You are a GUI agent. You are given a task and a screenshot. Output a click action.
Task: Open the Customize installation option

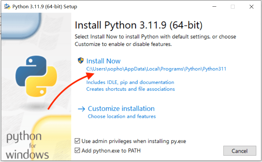click(x=121, y=109)
